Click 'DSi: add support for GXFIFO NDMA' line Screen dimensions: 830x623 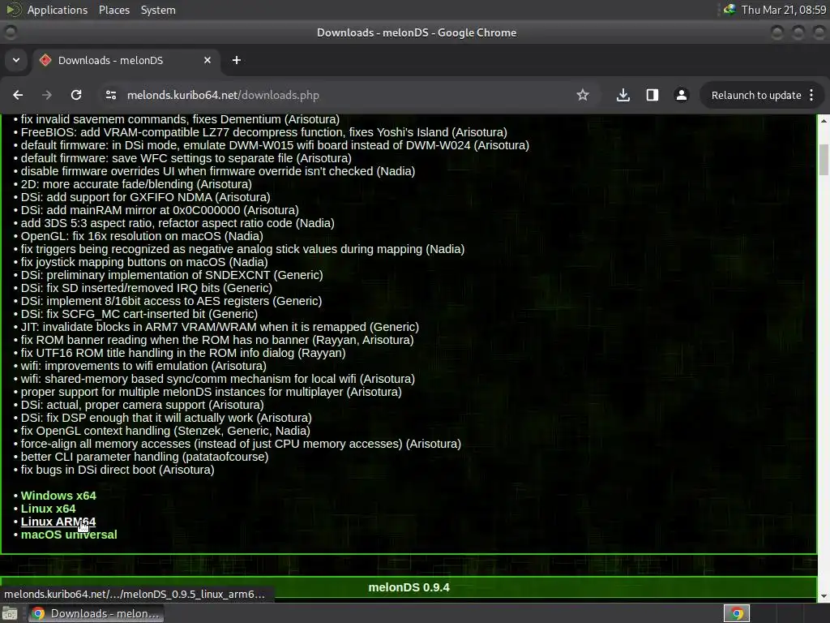coord(146,197)
